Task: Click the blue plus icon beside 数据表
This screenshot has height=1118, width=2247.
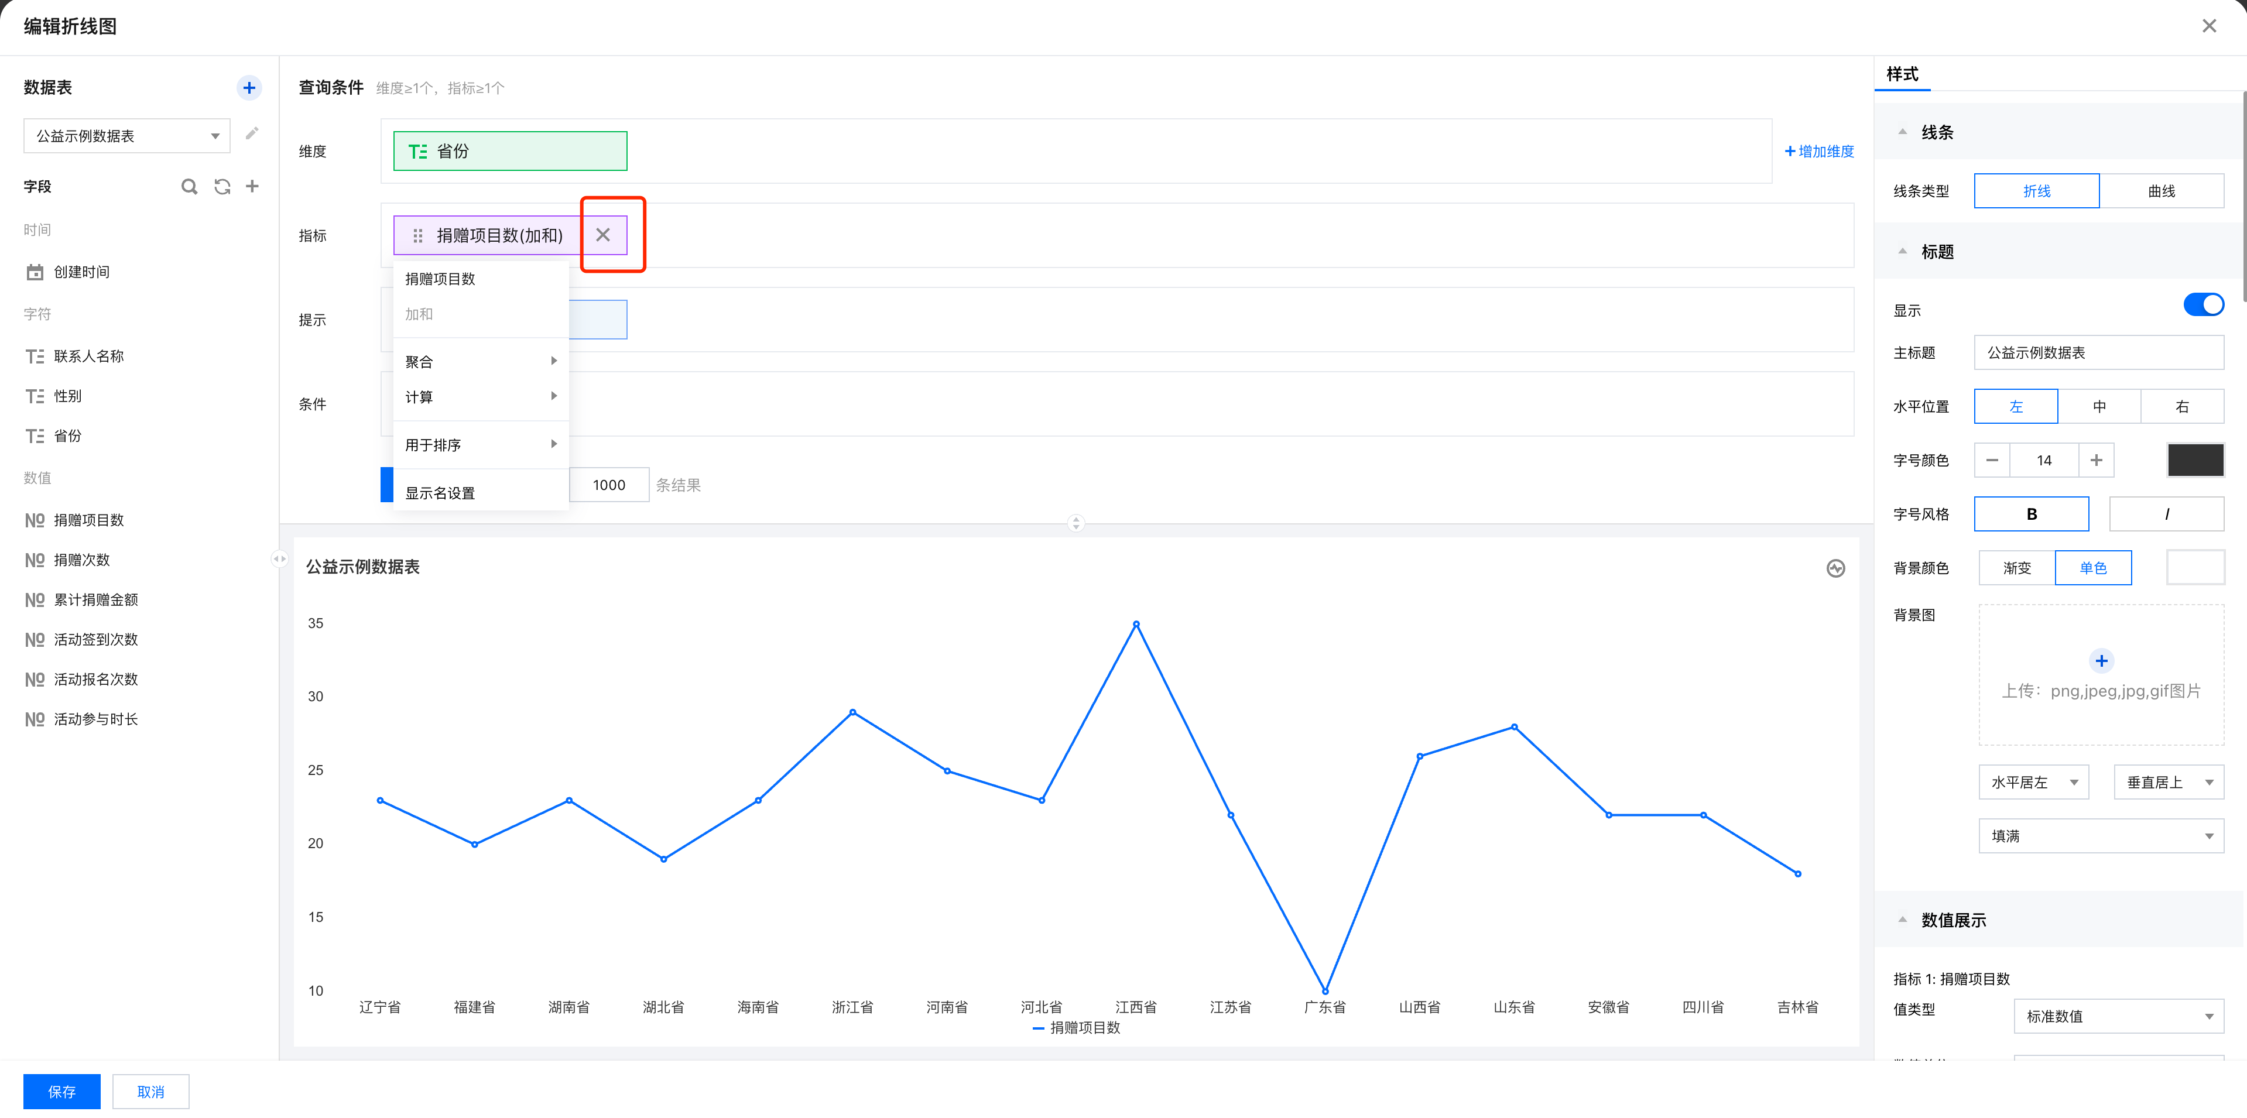Action: pyautogui.click(x=249, y=87)
